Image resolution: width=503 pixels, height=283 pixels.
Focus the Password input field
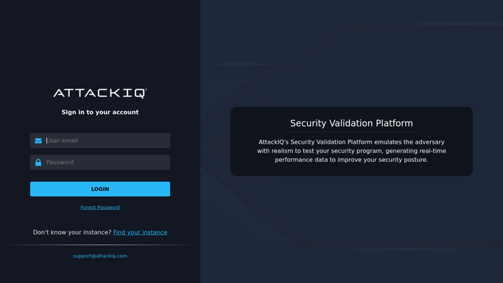click(100, 162)
